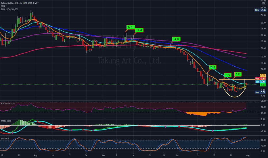Click the orange 7.75 axis label

[263, 75]
